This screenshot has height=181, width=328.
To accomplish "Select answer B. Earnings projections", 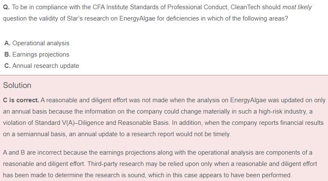I will [x=37, y=54].
